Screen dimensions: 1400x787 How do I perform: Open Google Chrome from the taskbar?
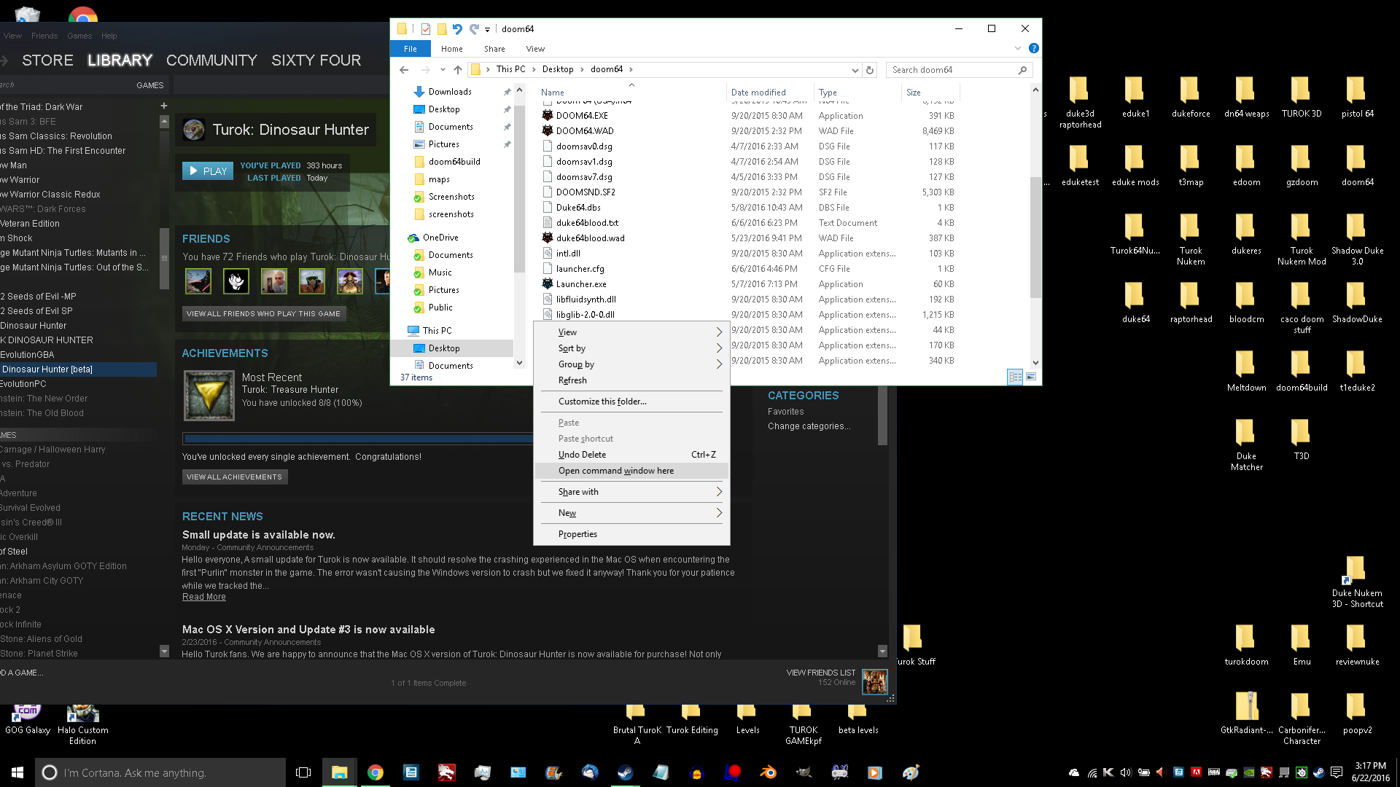point(375,772)
